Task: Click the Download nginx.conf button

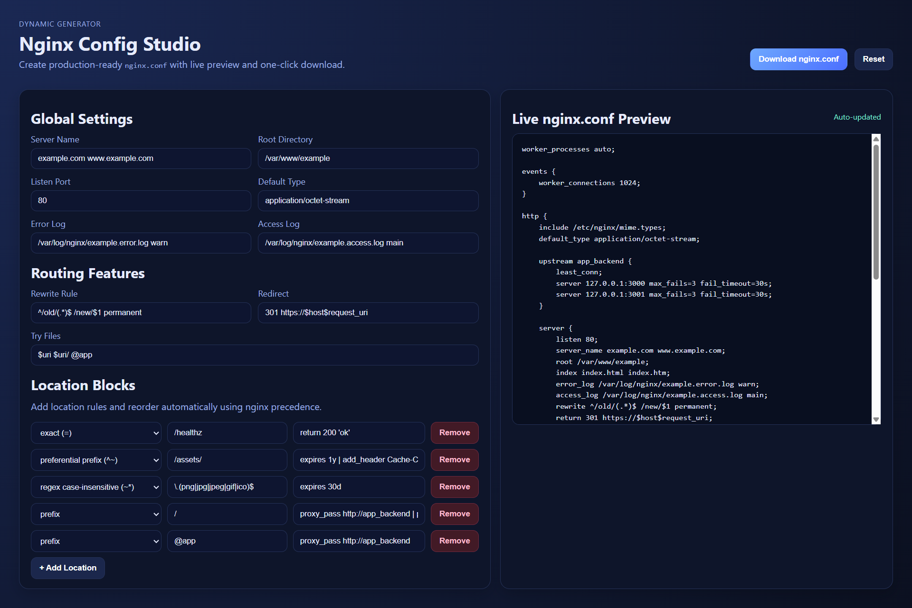Action: tap(798, 59)
